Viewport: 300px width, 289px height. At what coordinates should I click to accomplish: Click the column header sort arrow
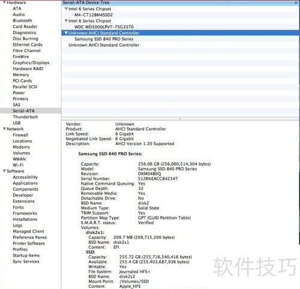coord(296,2)
